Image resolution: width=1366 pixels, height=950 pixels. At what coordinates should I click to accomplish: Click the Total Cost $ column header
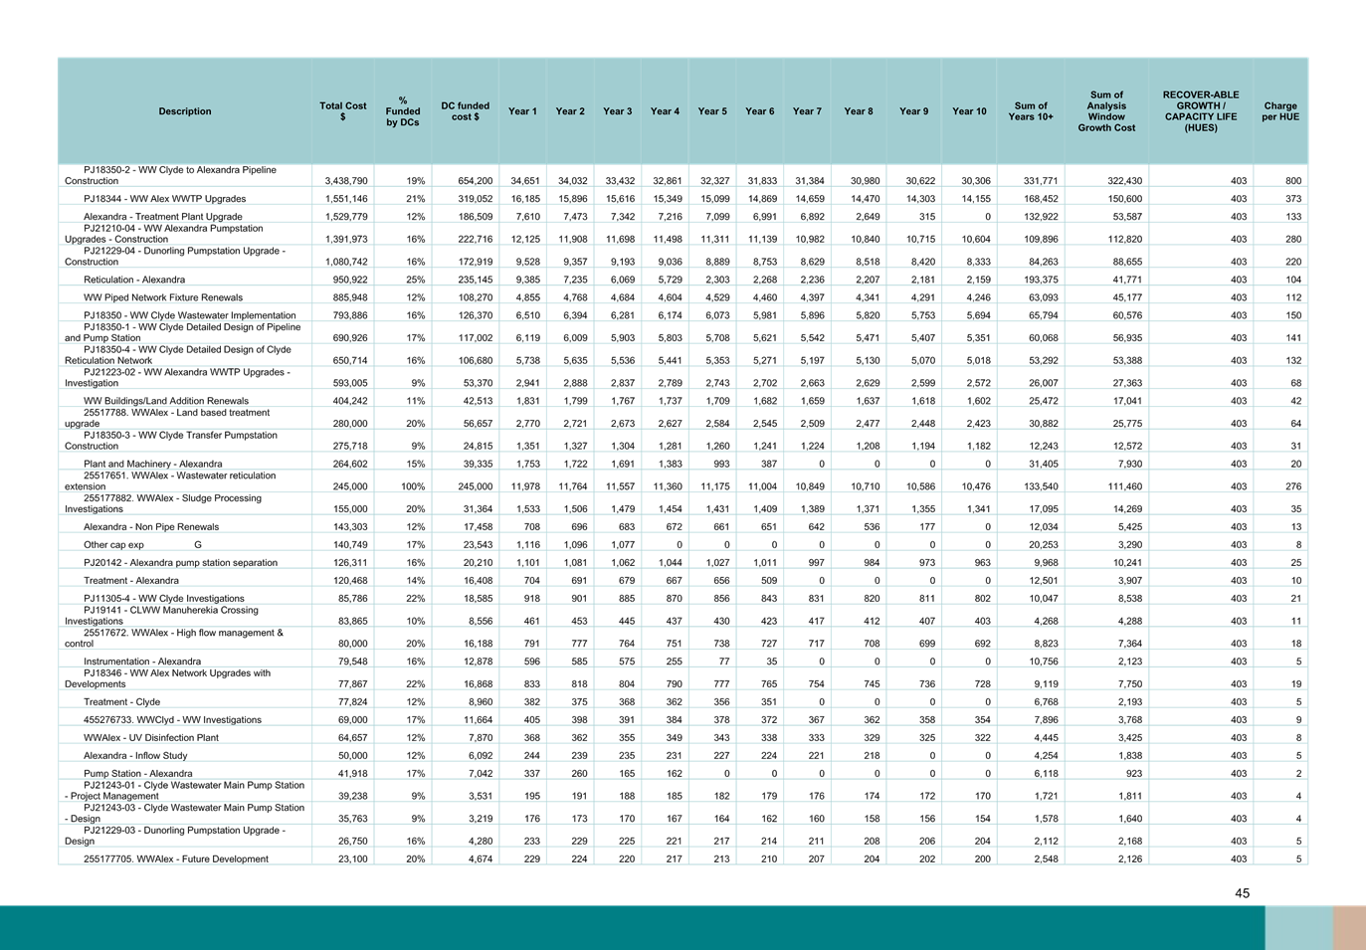pos(342,111)
